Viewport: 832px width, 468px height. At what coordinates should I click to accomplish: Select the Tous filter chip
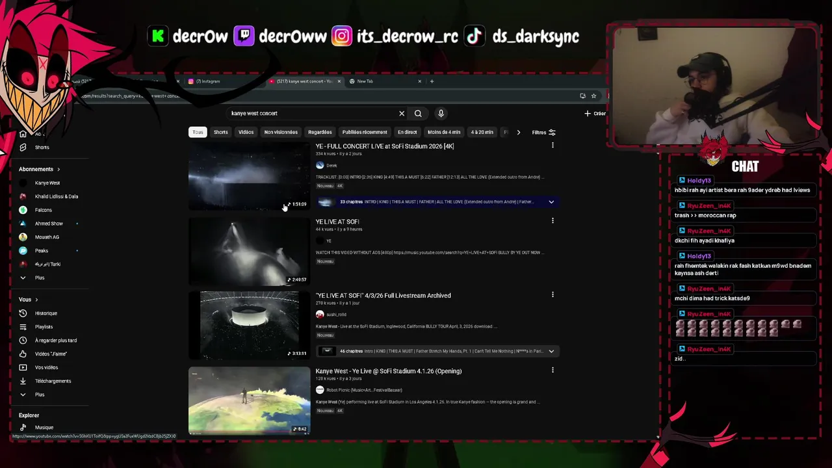(198, 132)
